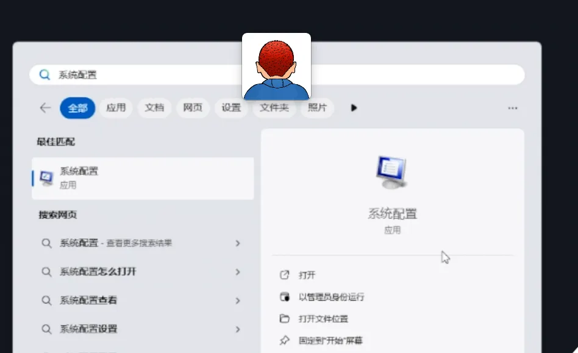Image resolution: width=578 pixels, height=353 pixels.
Task: Click the folder icon beside 打开文件位置
Action: coord(285,318)
